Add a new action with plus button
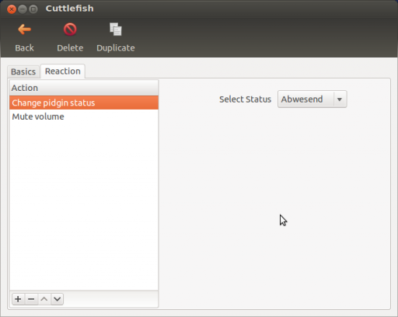 tap(18, 299)
